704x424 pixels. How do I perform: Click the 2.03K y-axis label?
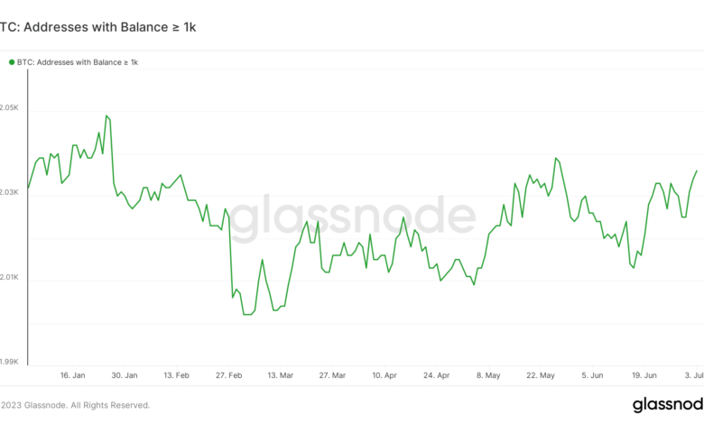[x=8, y=192]
